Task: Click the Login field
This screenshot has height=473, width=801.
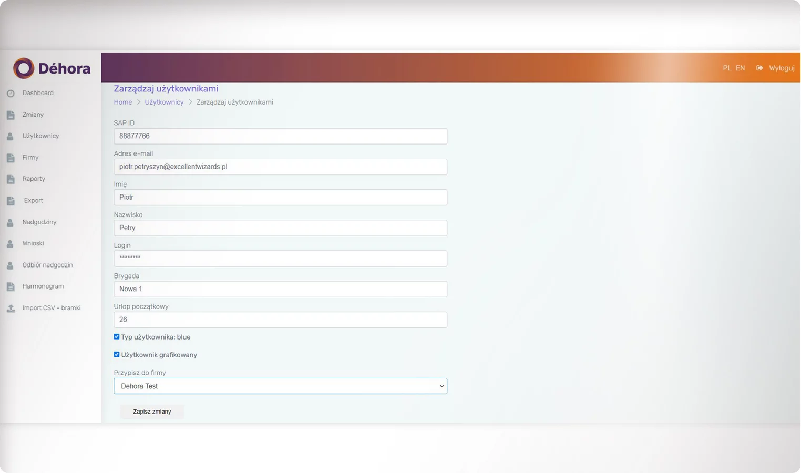Action: 281,259
